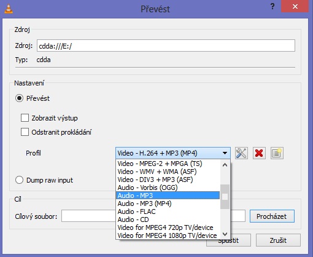Open the help question mark in title bar
This screenshot has width=313, height=257.
pyautogui.click(x=272, y=7)
